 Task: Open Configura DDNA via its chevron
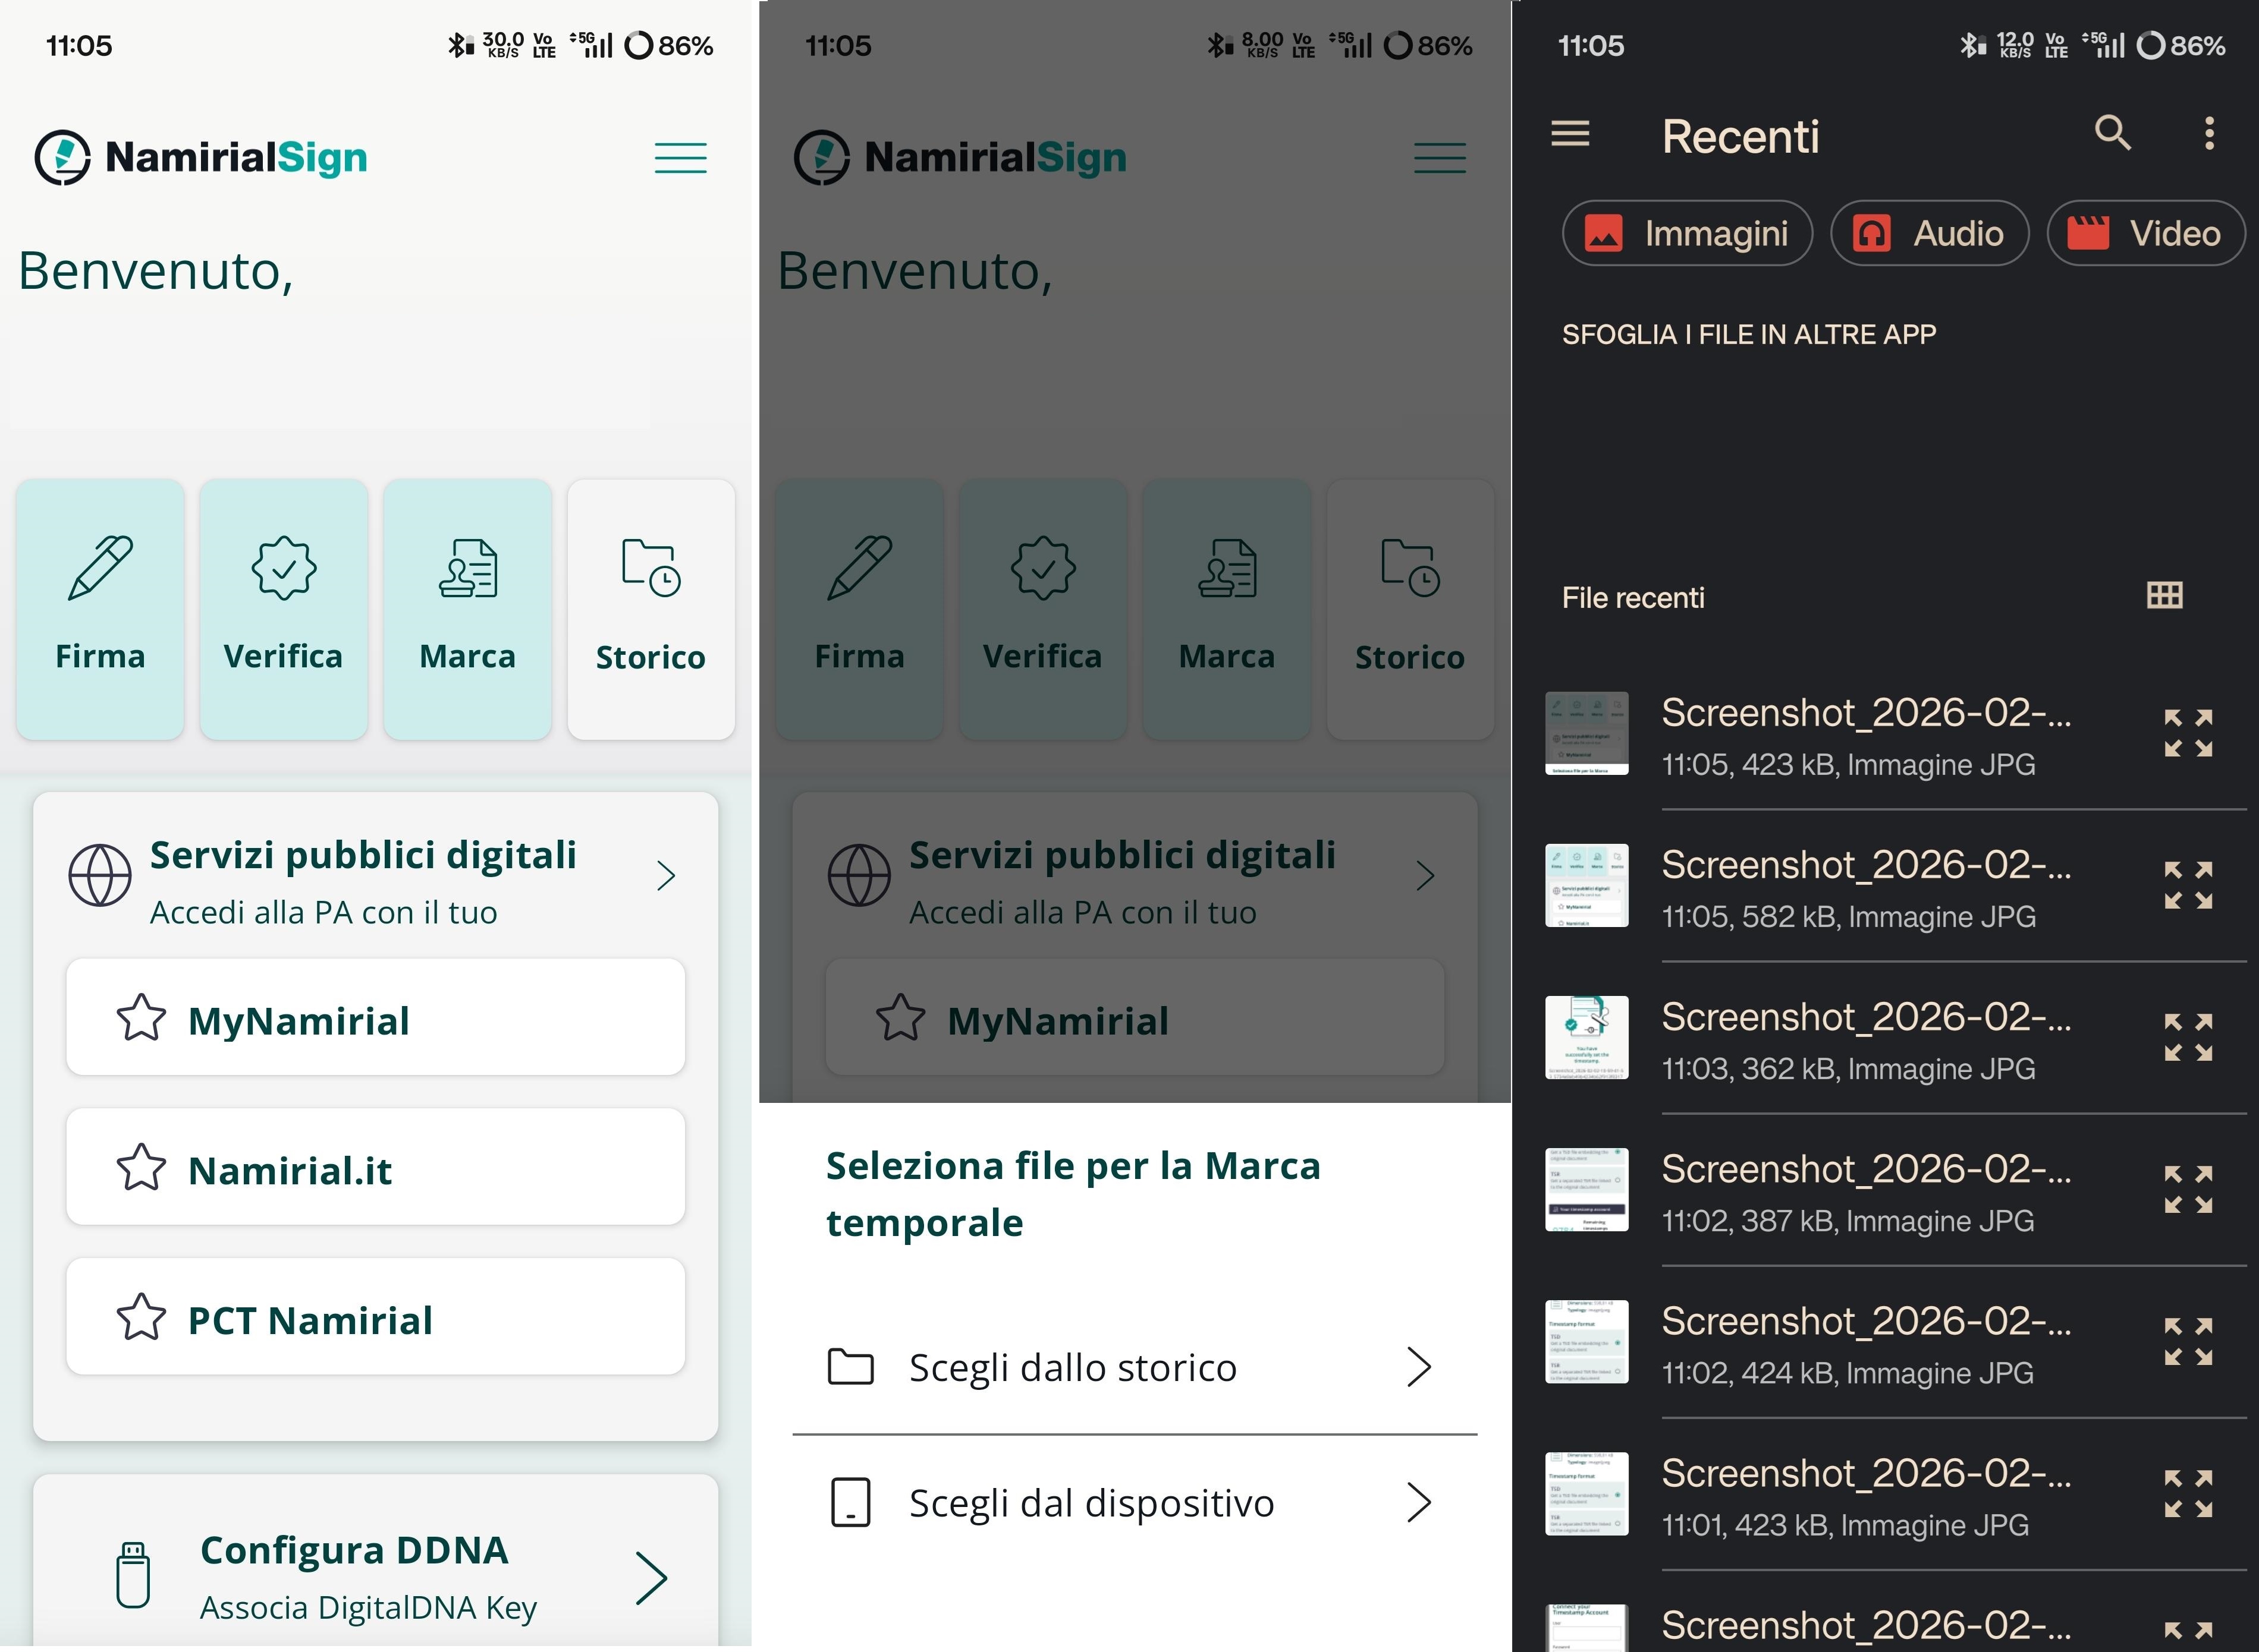652,1578
